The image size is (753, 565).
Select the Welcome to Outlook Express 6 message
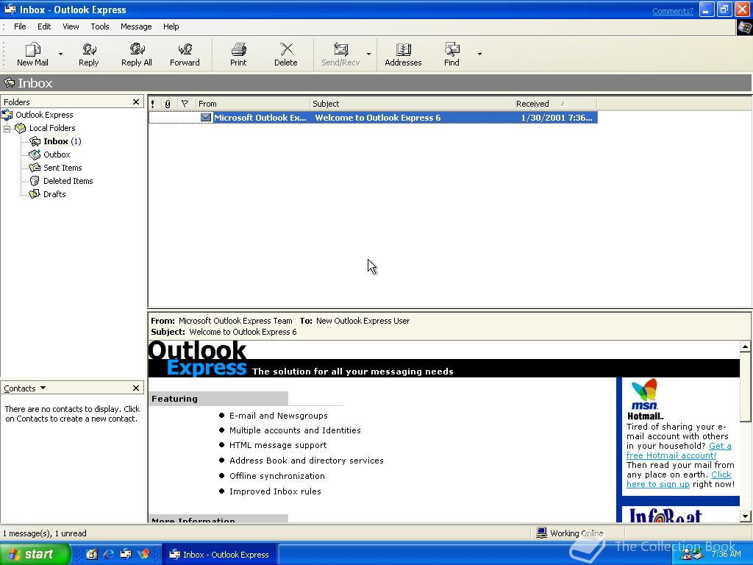(x=373, y=118)
